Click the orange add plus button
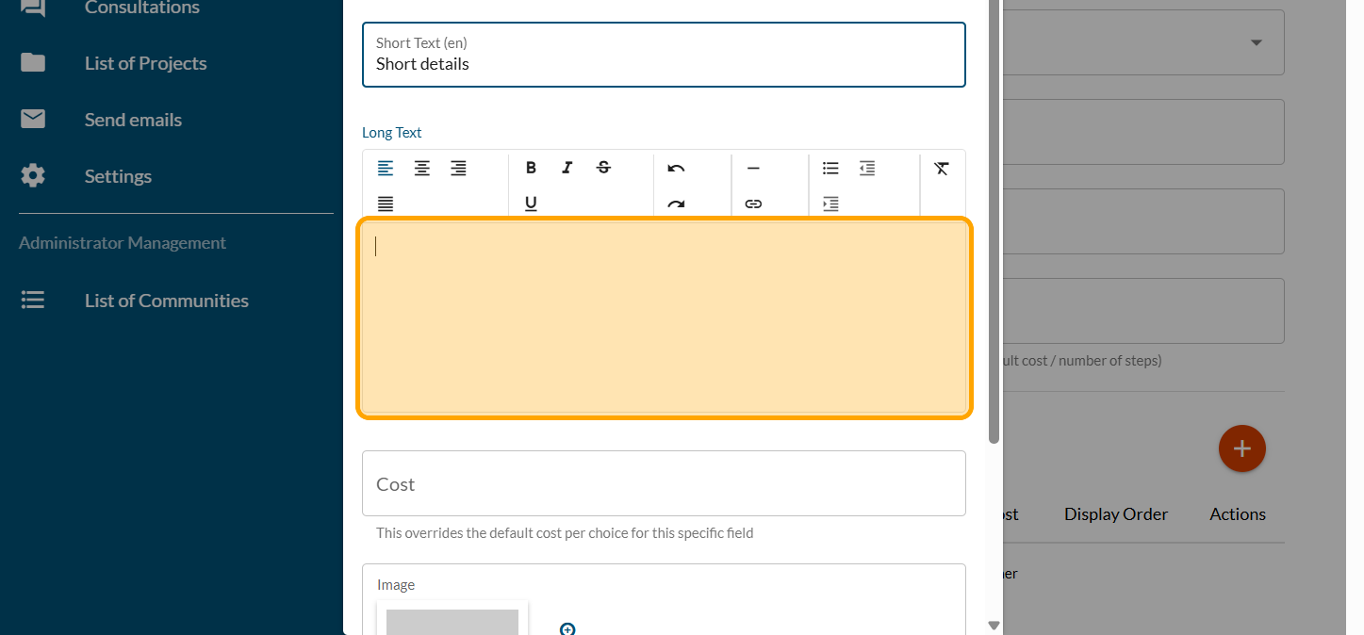The width and height of the screenshot is (1364, 635). click(x=1241, y=448)
